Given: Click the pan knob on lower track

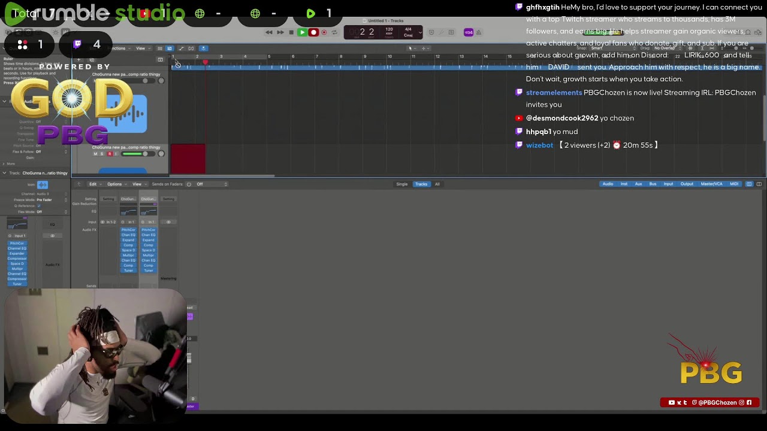Looking at the screenshot, I should point(161,154).
